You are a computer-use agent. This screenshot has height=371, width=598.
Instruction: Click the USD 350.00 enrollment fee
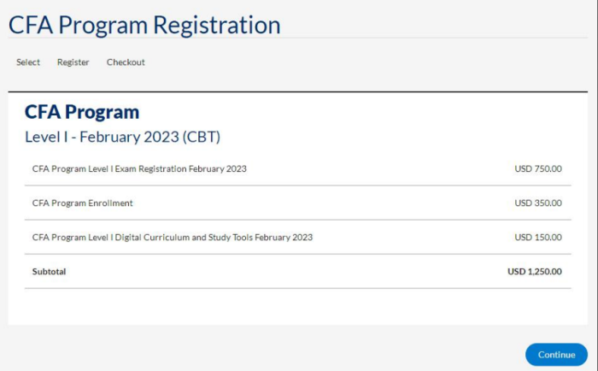click(538, 203)
